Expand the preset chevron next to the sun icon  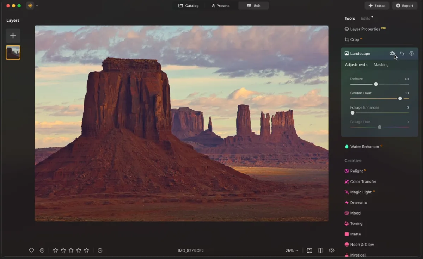[36, 6]
